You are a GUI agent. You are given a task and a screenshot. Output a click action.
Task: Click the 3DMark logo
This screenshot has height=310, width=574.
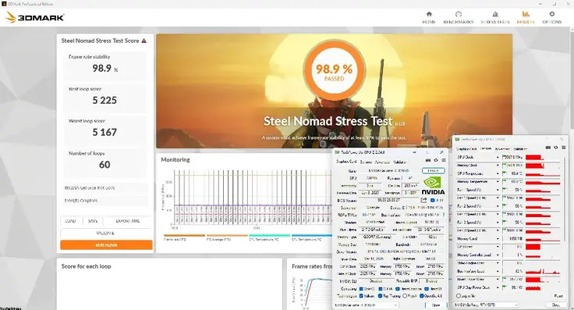click(35, 17)
